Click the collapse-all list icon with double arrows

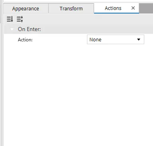(20, 19)
